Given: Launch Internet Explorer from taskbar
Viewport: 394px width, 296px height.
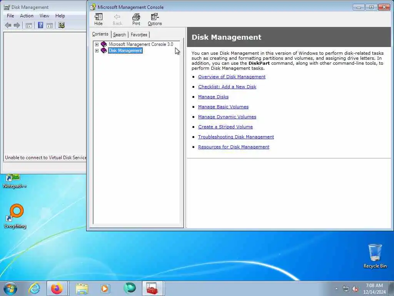Looking at the screenshot, I should [x=34, y=288].
